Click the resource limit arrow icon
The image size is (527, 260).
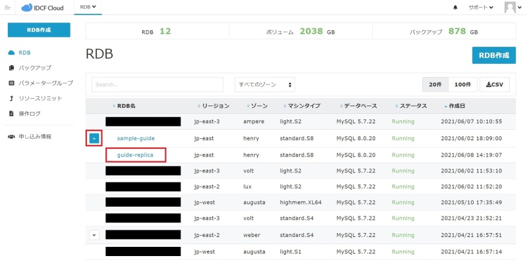[11, 99]
